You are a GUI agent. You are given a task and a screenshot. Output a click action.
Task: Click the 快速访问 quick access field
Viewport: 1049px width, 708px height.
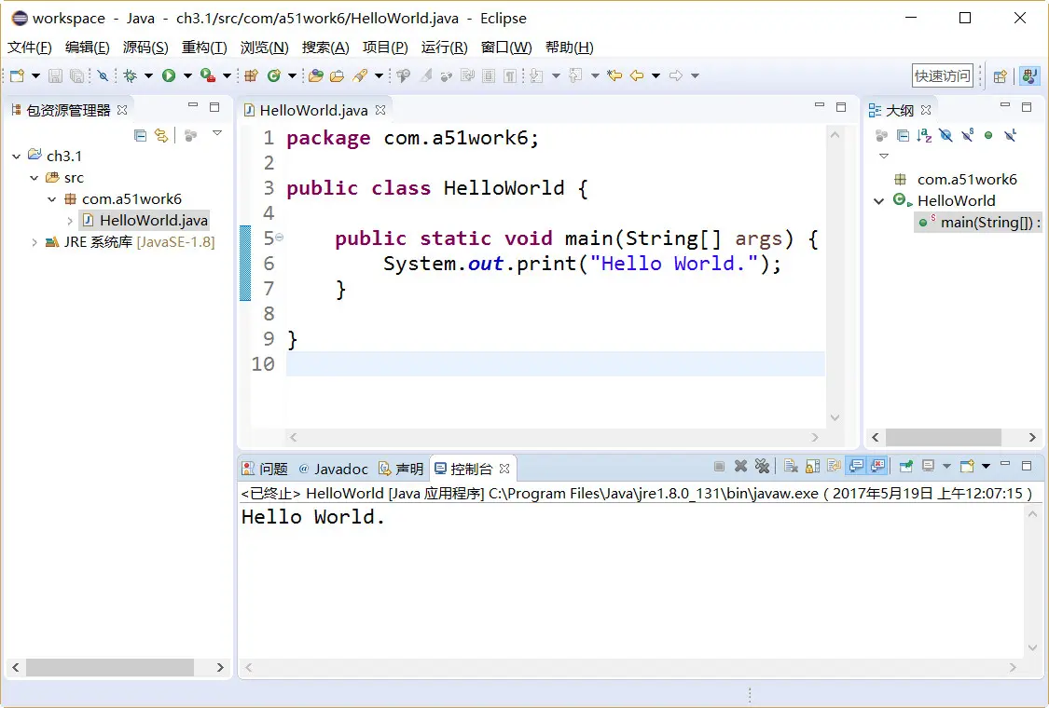943,75
